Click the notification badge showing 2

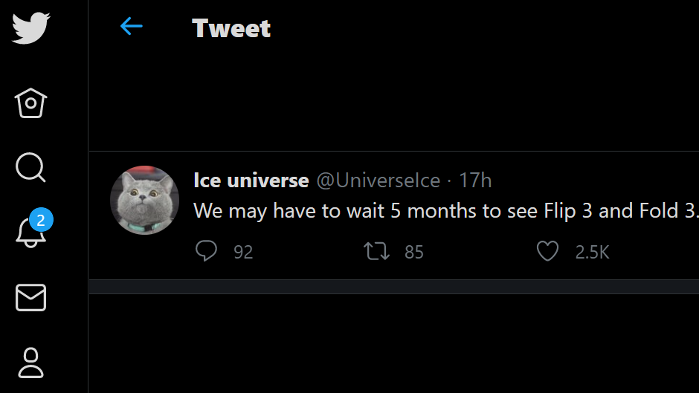click(x=41, y=220)
